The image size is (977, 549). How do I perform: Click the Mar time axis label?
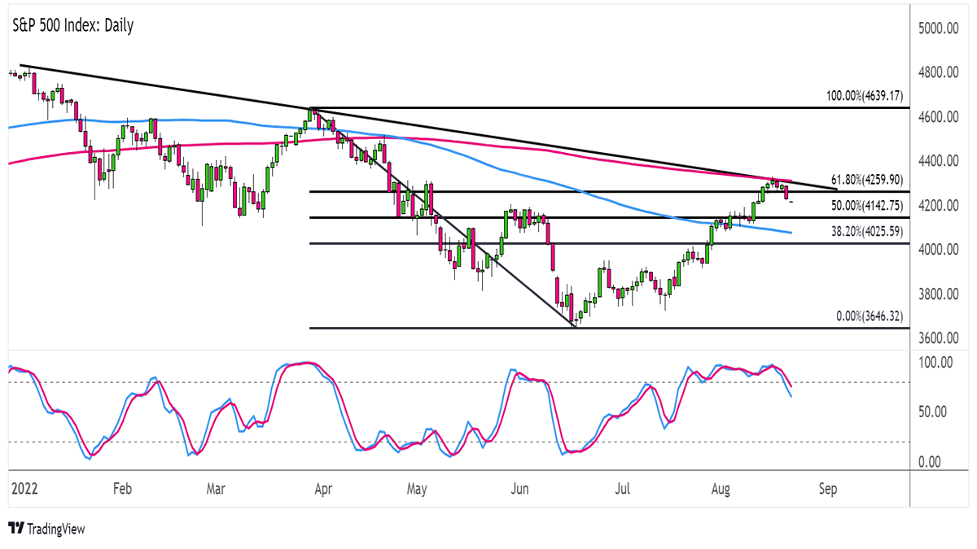click(x=216, y=490)
